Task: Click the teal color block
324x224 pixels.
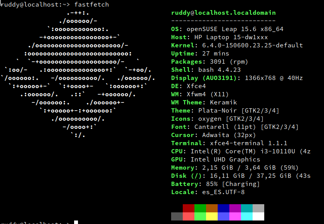Action: pyautogui.click(x=247, y=208)
